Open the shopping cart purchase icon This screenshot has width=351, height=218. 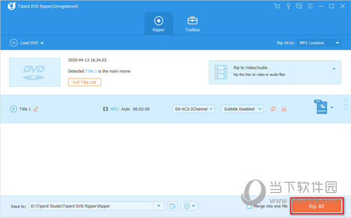pyautogui.click(x=277, y=6)
